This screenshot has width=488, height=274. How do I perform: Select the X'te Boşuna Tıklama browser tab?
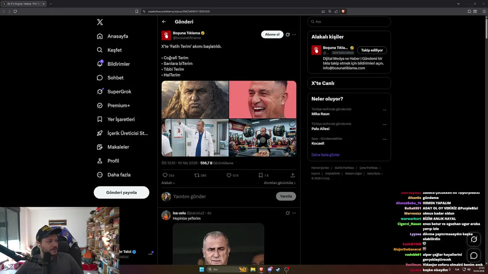[x=24, y=4]
